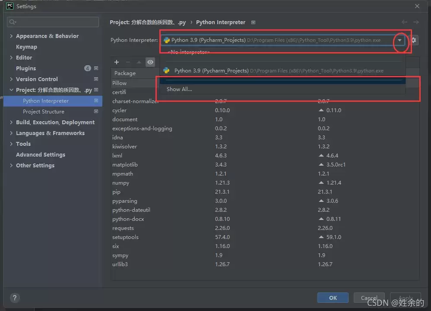Select the numpy package row

point(265,183)
